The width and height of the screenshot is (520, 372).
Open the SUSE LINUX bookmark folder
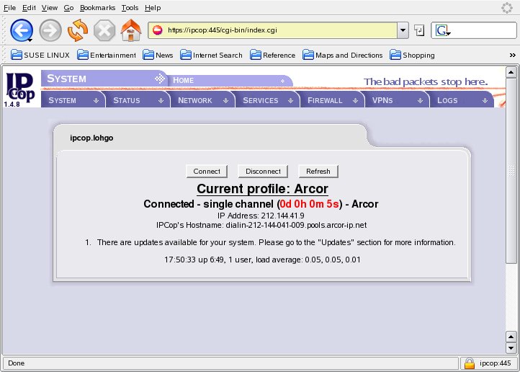coord(40,55)
